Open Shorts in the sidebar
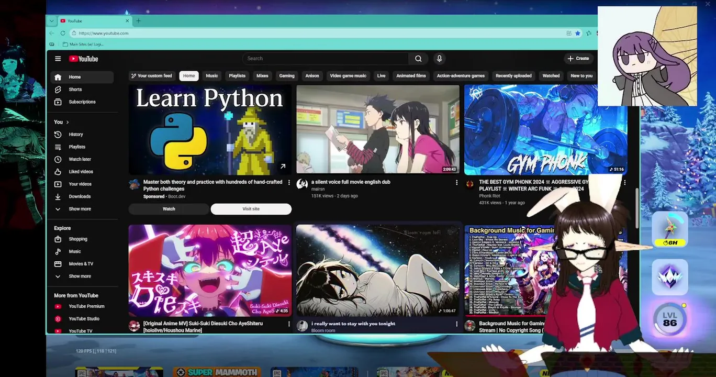Screen dimensions: 716x377 click(83, 90)
